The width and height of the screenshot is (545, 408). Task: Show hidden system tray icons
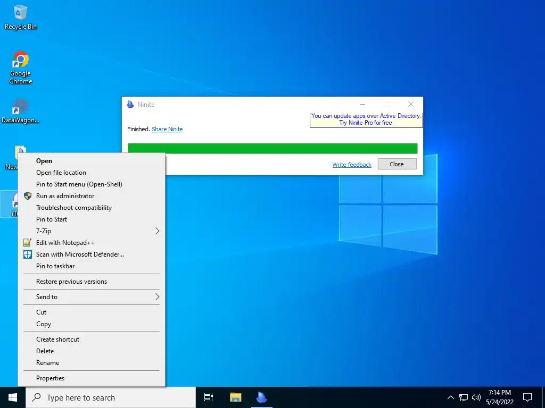[x=450, y=397]
